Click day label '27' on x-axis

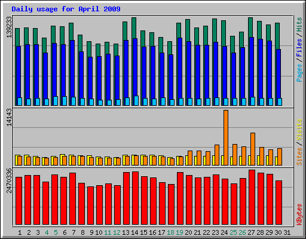pyautogui.click(x=251, y=232)
